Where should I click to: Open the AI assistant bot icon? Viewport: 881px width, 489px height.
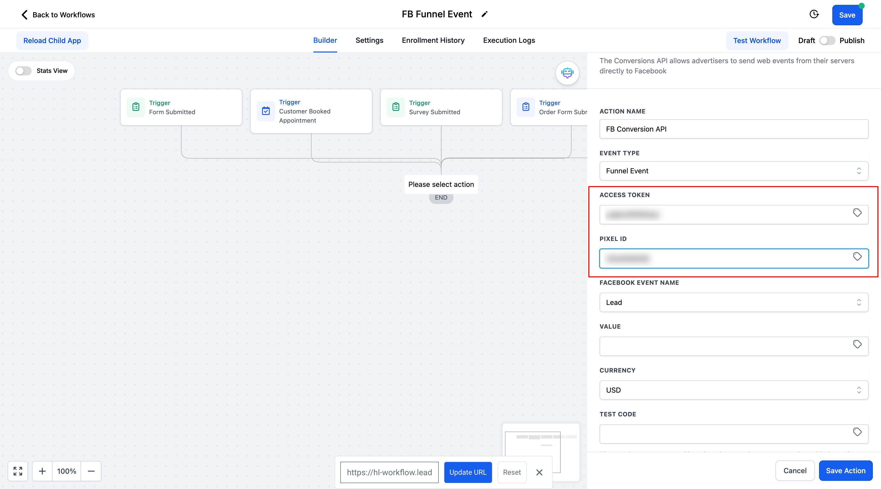[567, 72]
